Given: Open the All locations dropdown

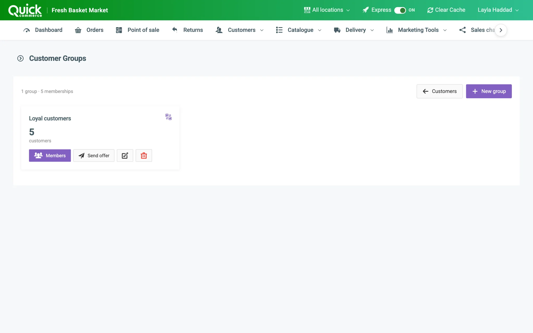Looking at the screenshot, I should point(327,10).
